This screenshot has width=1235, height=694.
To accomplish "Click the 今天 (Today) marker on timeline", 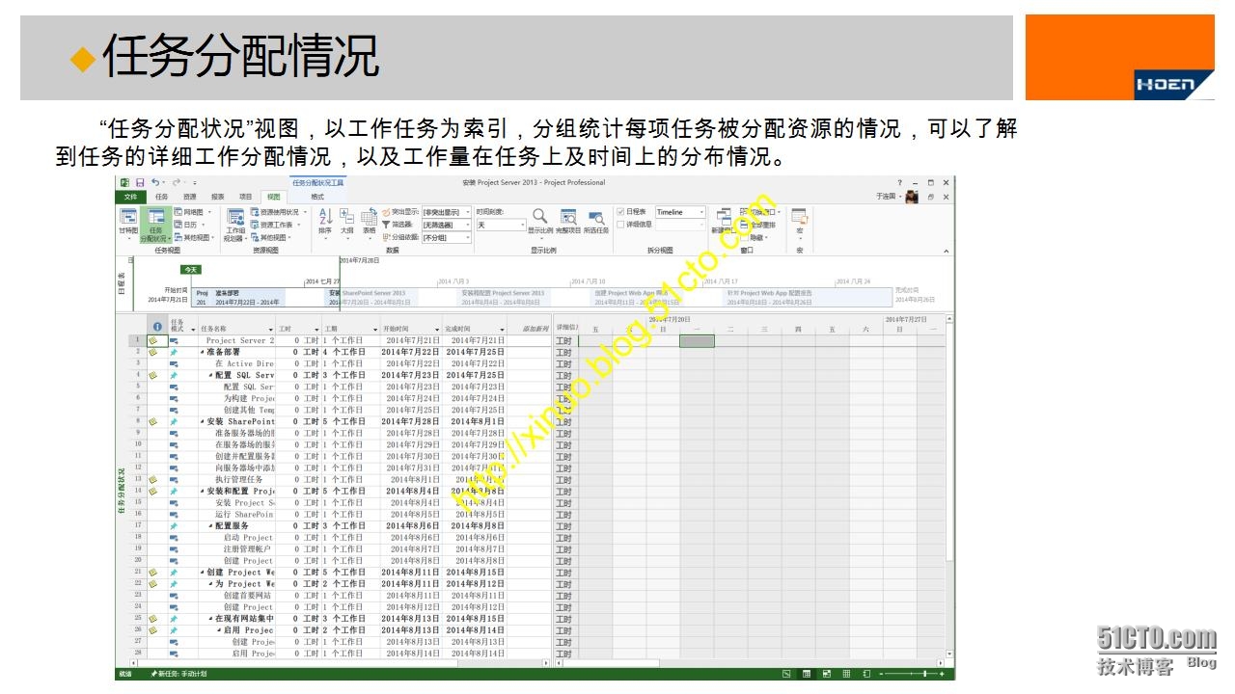I will 191,270.
